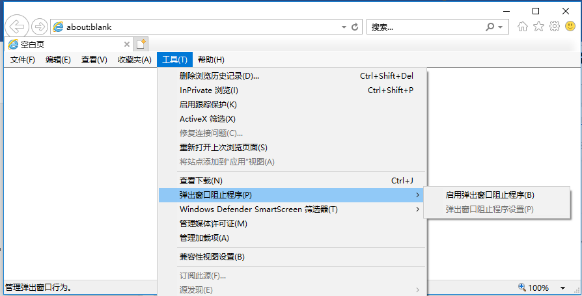Click the about:blank address field
The image size is (582, 296).
(x=201, y=27)
